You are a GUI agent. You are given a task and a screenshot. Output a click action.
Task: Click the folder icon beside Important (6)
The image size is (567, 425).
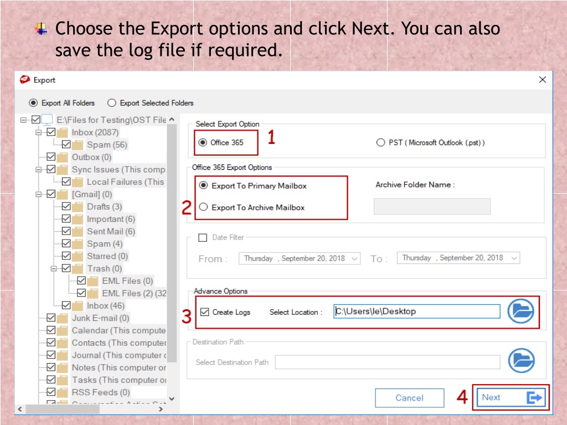(78, 219)
